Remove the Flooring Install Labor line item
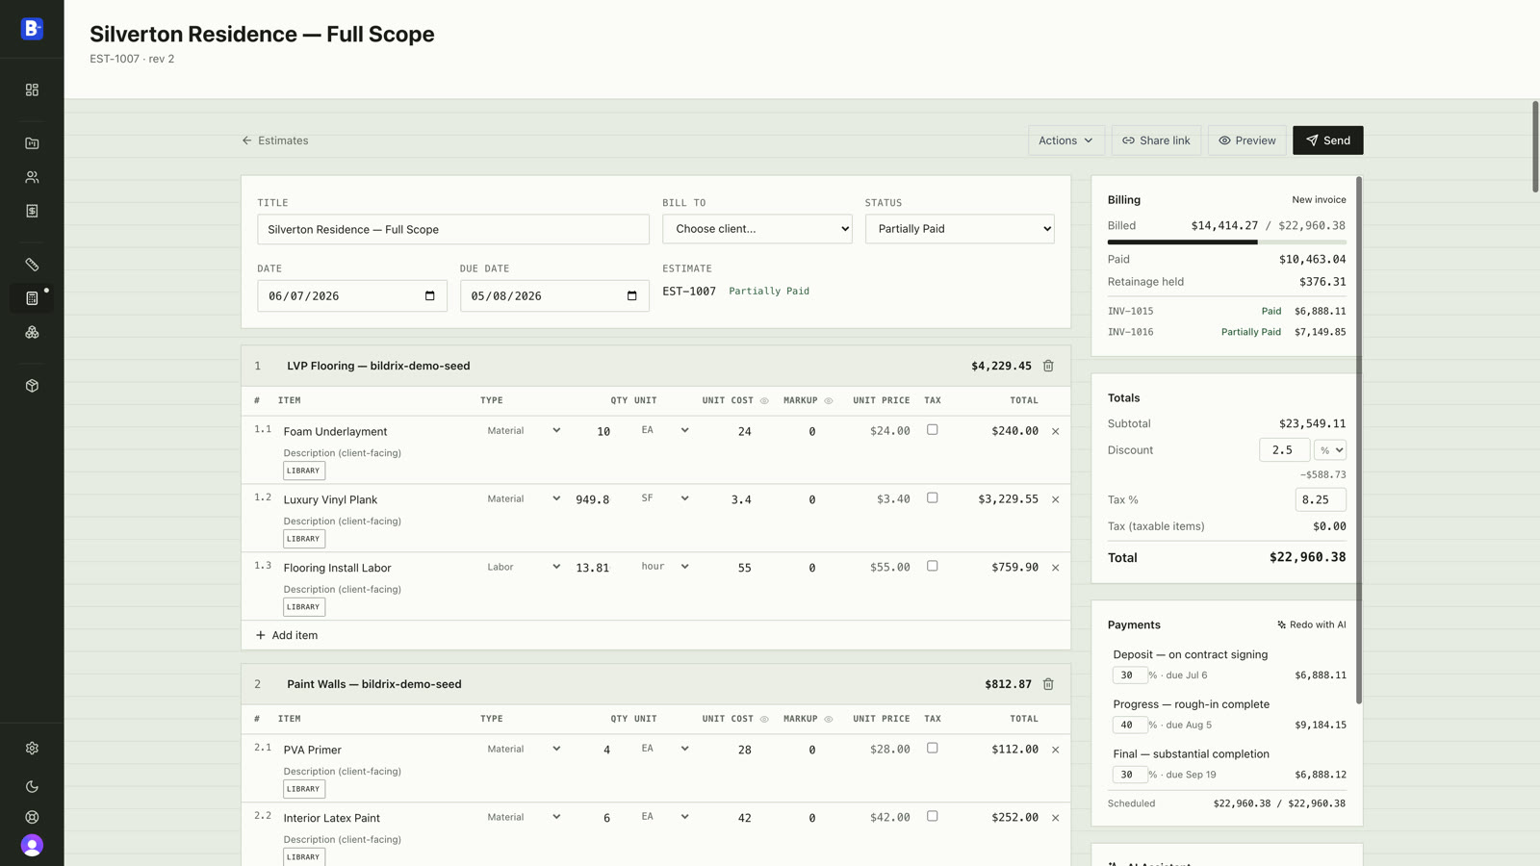1540x866 pixels. (x=1056, y=568)
